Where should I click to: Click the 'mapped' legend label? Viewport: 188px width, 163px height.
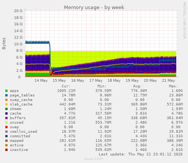pyautogui.click(x=17, y=141)
